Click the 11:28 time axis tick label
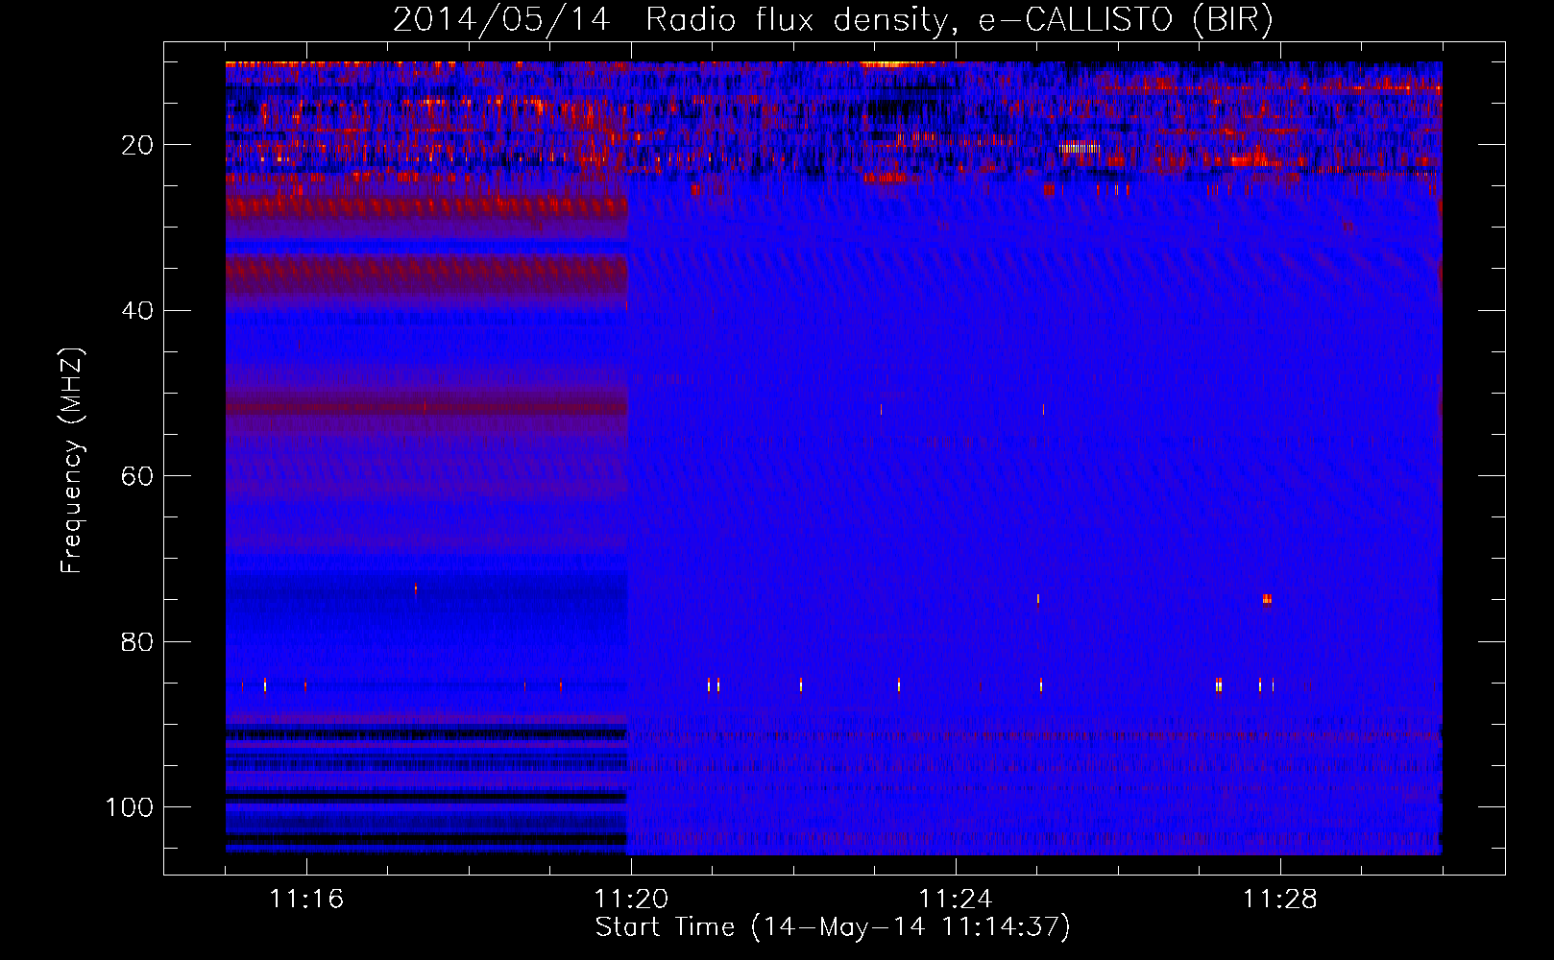The width and height of the screenshot is (1554, 960). (1280, 900)
